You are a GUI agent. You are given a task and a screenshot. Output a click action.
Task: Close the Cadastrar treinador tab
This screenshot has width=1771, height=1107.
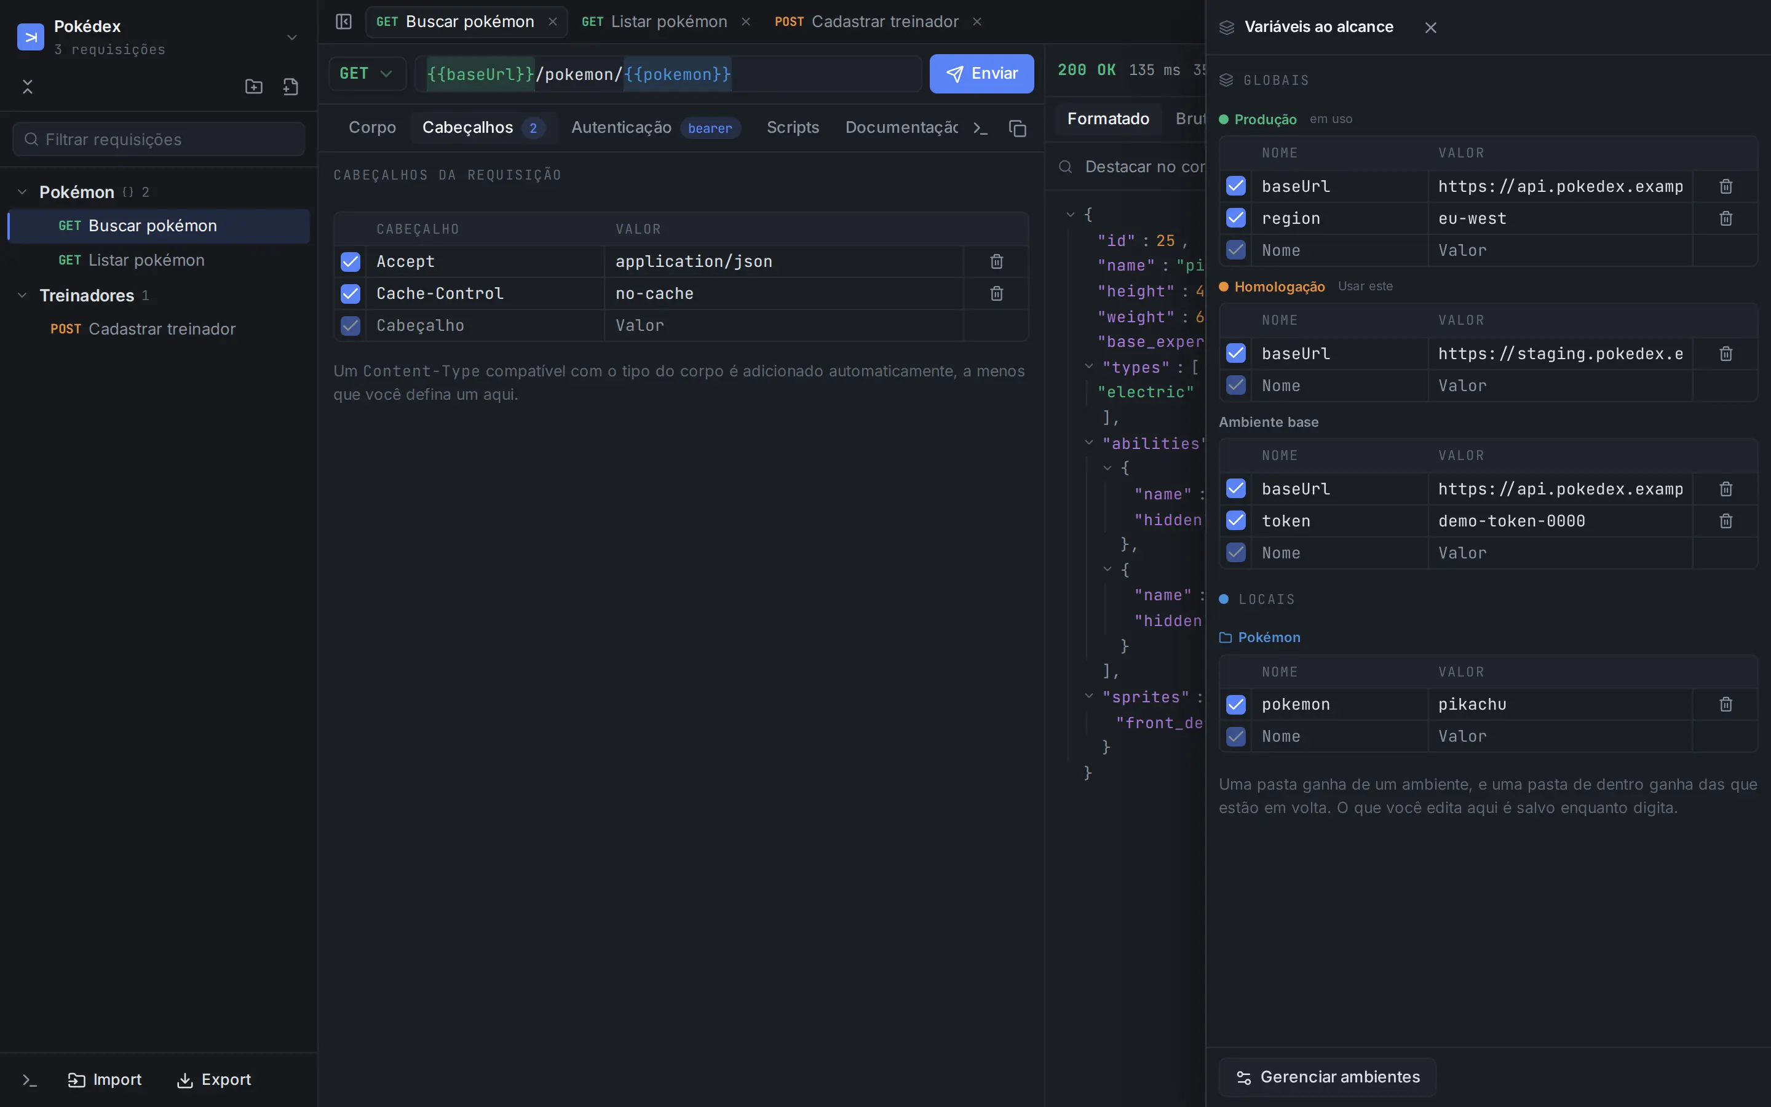977,22
